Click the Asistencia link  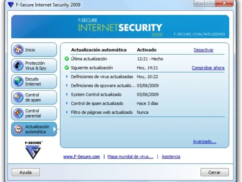[171, 157]
